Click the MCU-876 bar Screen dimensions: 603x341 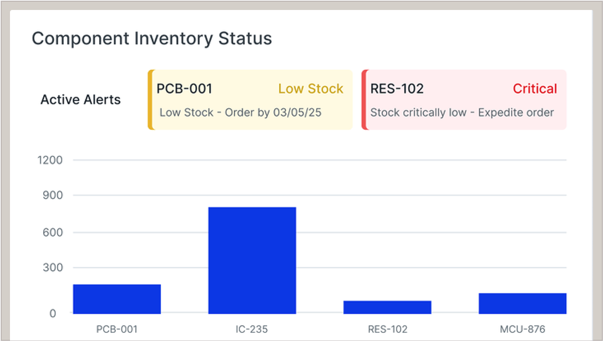[523, 303]
